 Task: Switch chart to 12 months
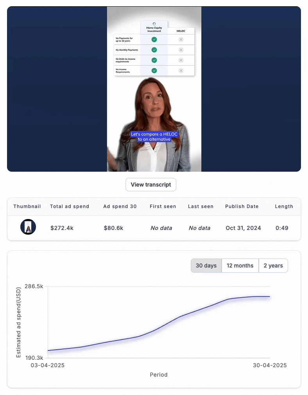[240, 266]
